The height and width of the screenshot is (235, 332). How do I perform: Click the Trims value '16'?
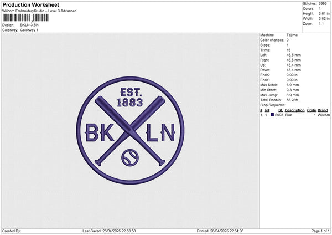tap(288, 50)
